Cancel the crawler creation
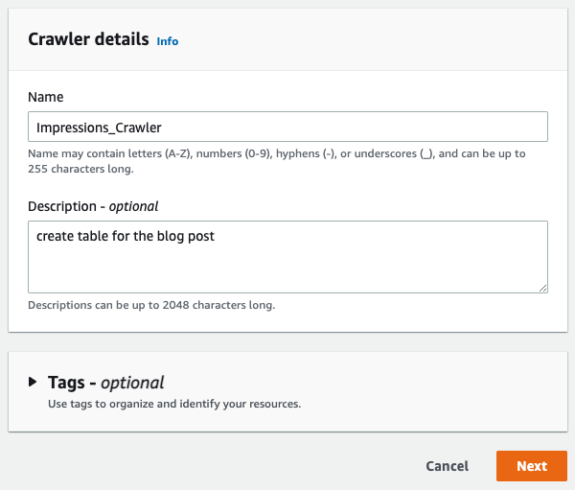575x490 pixels. pos(447,466)
